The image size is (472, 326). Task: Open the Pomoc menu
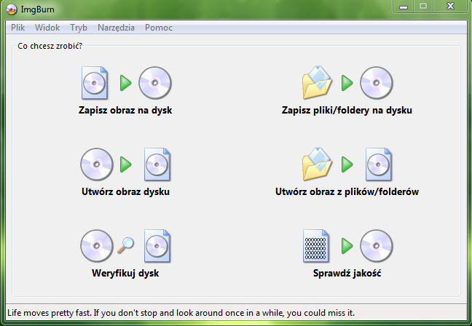point(159,28)
